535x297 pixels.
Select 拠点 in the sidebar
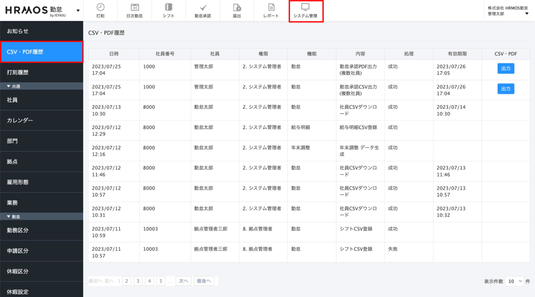coord(41,162)
